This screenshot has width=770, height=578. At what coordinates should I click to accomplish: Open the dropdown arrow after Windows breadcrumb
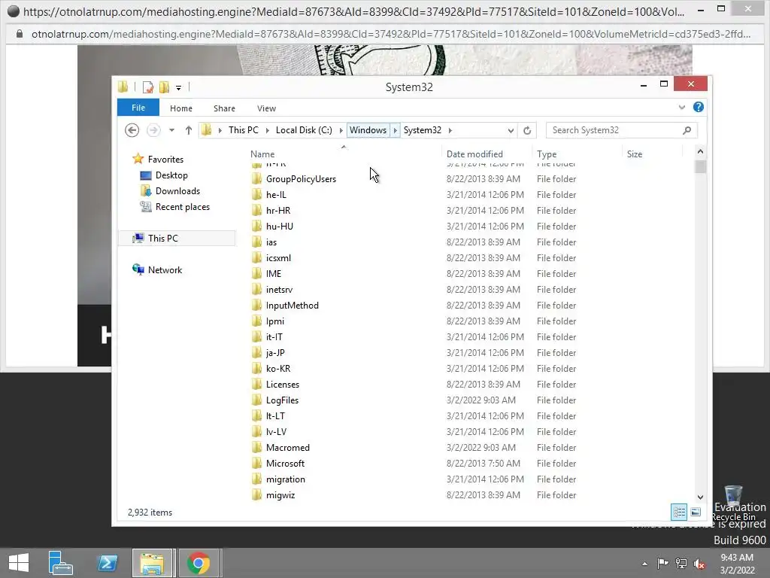coord(395,130)
